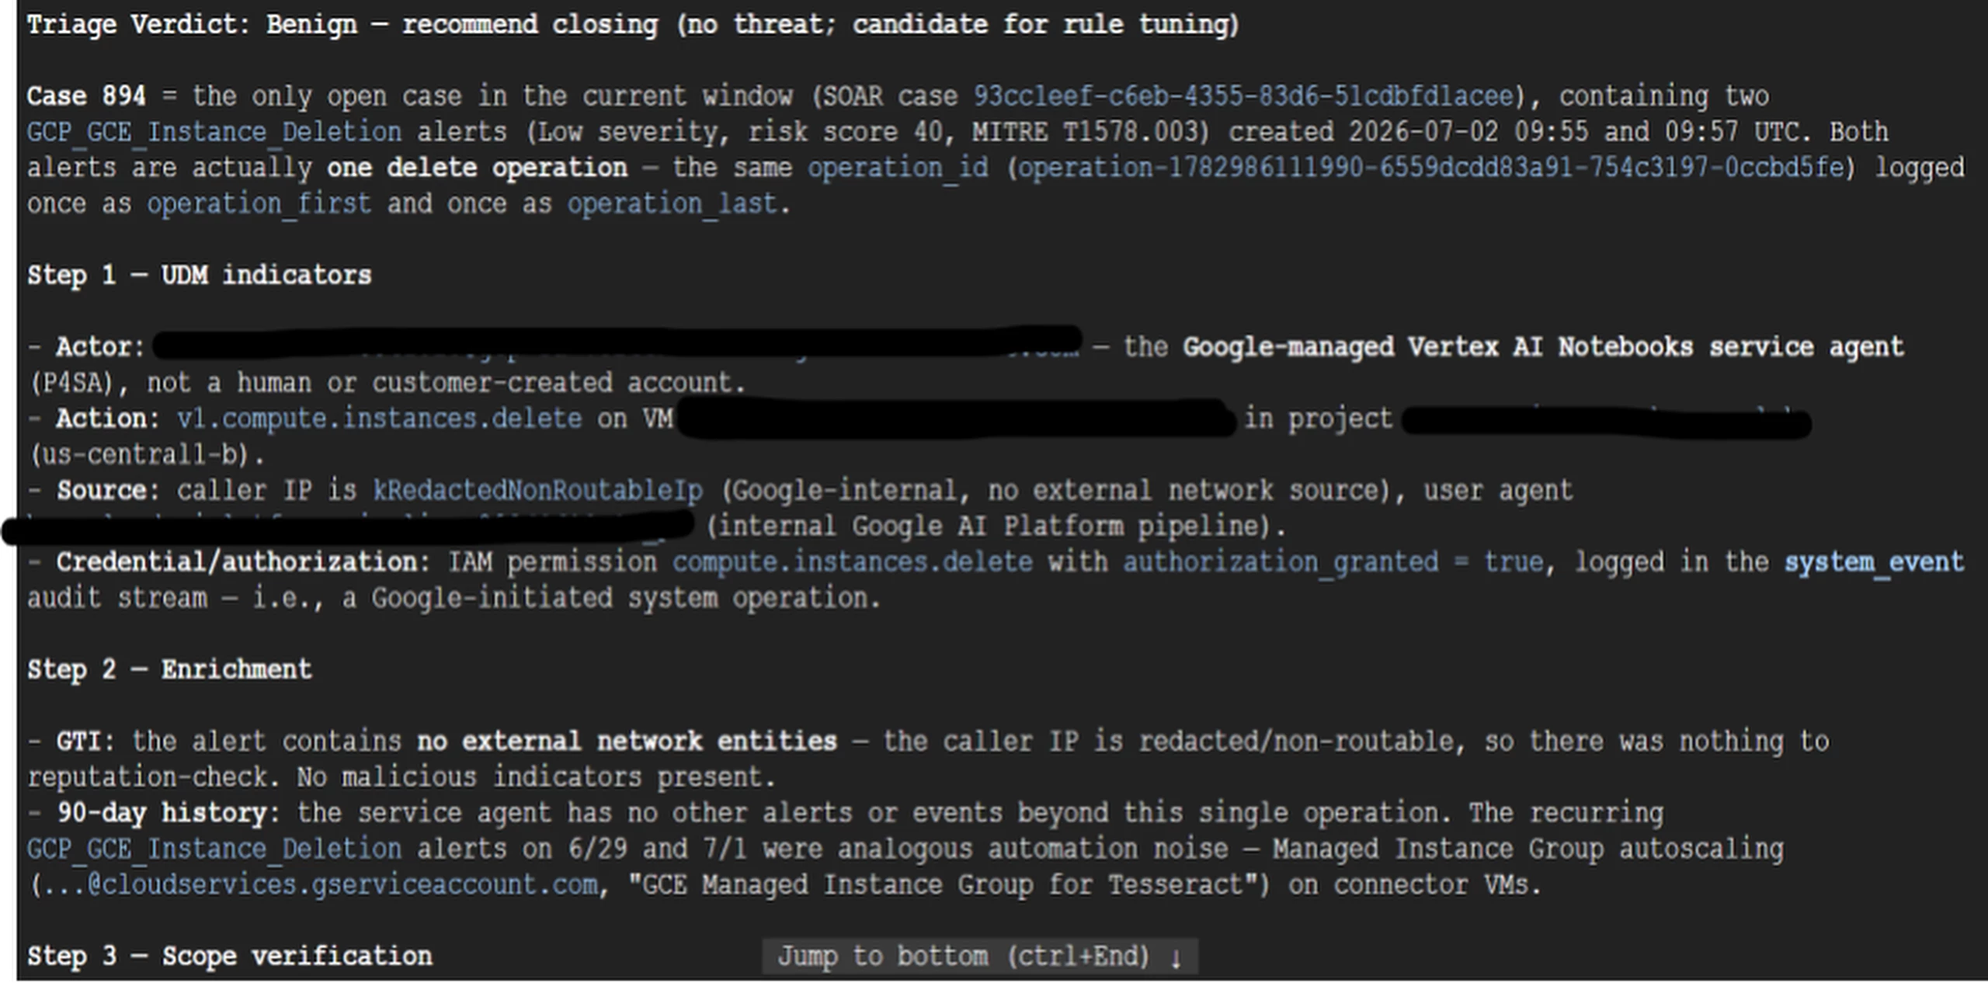
Task: Click the system_event audit stream label
Action: [1874, 561]
